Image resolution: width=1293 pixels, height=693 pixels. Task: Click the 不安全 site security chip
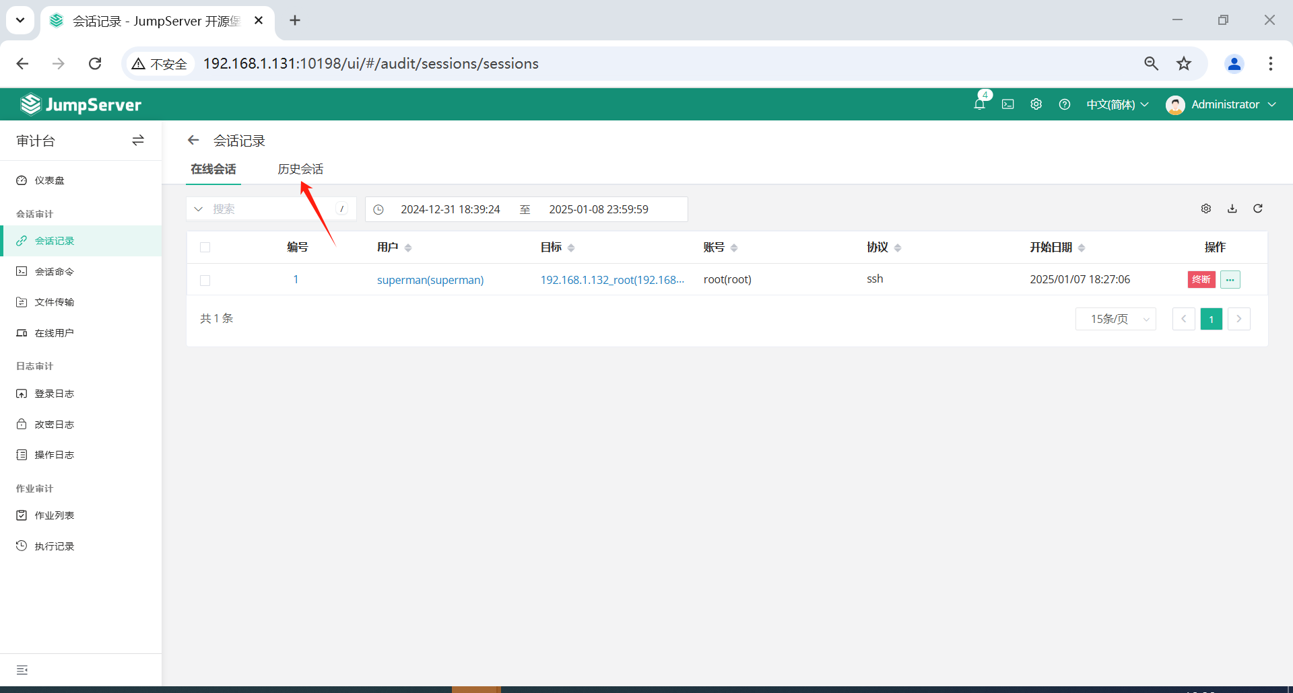point(160,63)
